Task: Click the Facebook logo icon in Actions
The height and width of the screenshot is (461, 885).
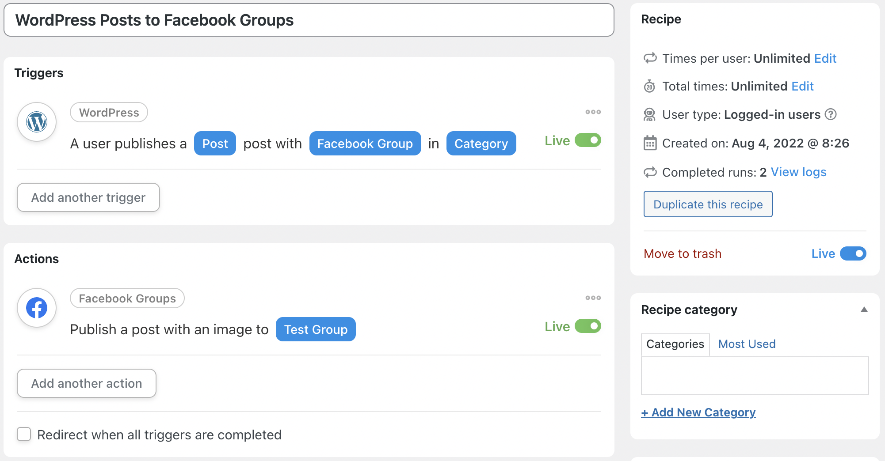Action: [x=37, y=308]
